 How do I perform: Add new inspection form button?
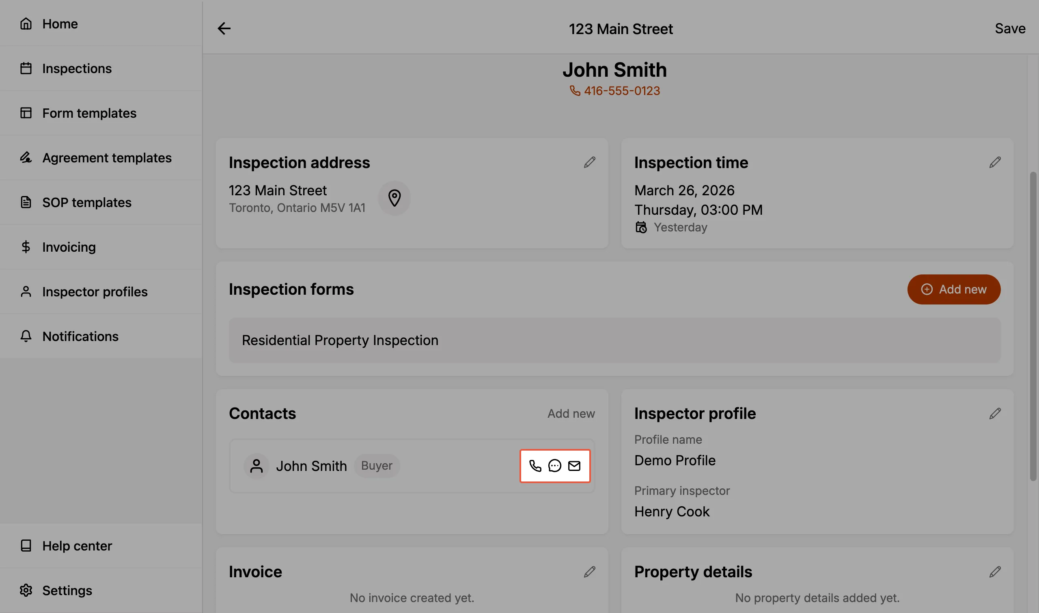pos(953,289)
